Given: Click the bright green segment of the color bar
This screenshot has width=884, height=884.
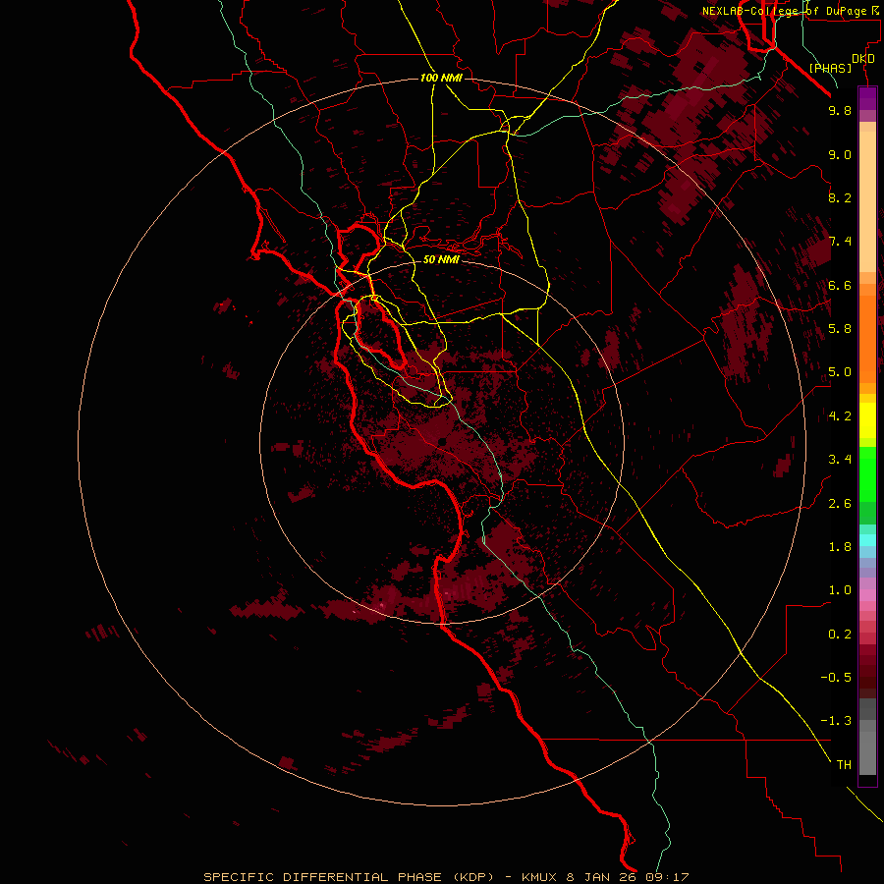Looking at the screenshot, I should coord(867,473).
